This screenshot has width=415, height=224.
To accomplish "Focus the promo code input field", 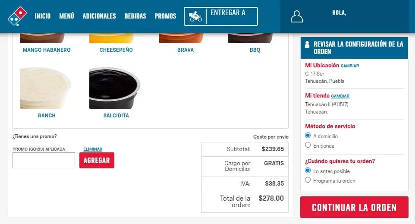I will pos(44,160).
